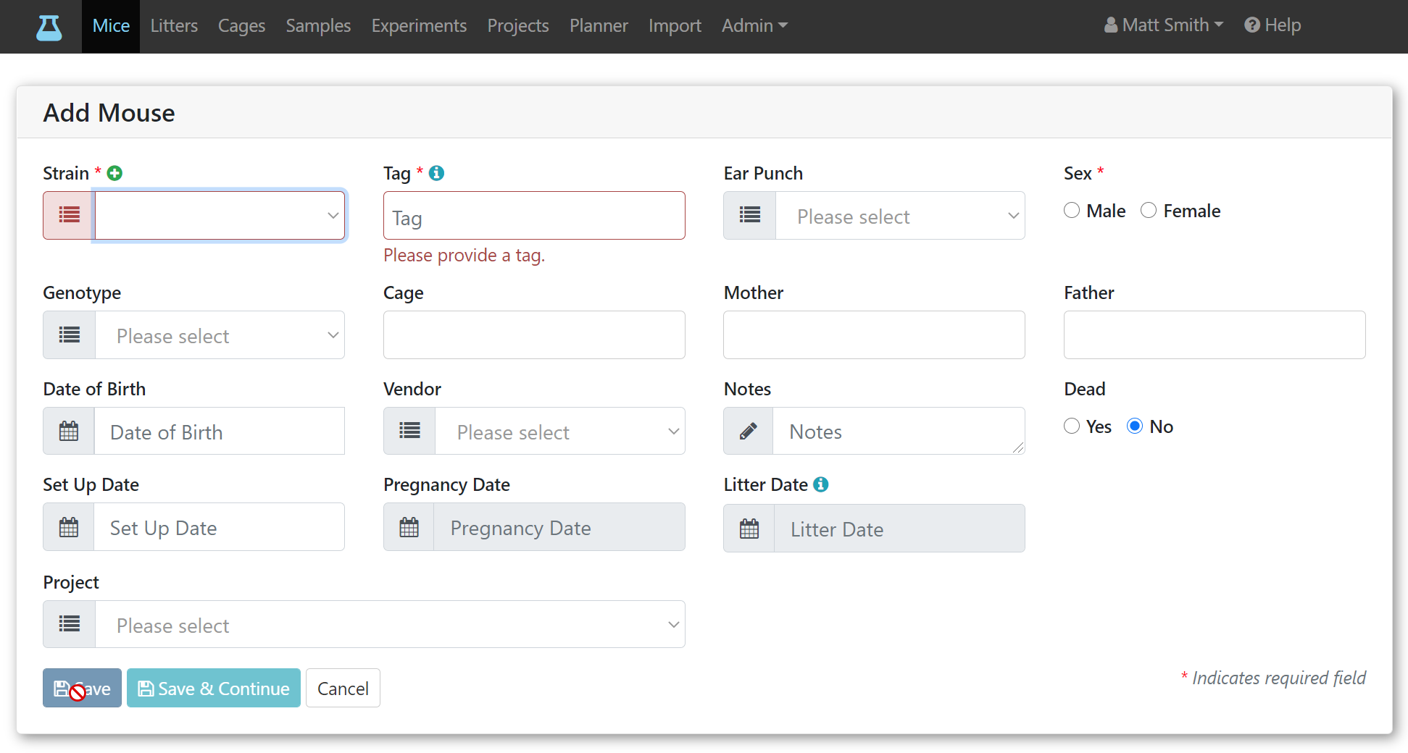This screenshot has height=753, width=1408.
Task: Click the Tag info icon
Action: pos(436,173)
